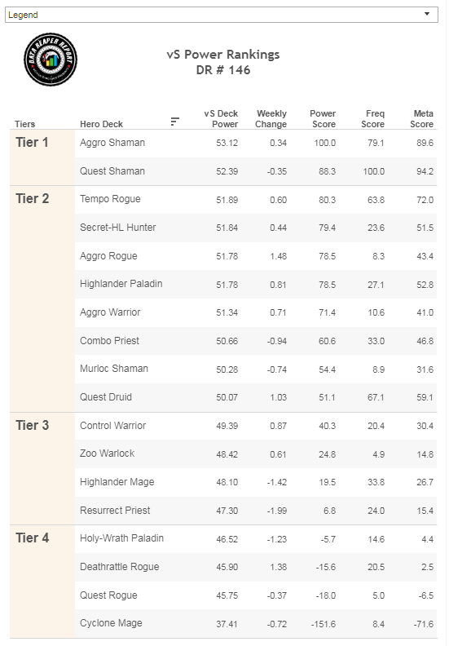Click the Hero Deck column header
Screen dimensions: 449x646
pos(101,124)
